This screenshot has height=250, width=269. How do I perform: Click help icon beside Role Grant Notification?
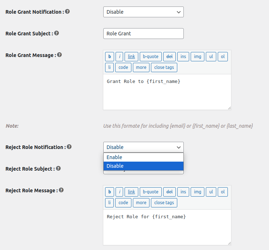pos(67,12)
